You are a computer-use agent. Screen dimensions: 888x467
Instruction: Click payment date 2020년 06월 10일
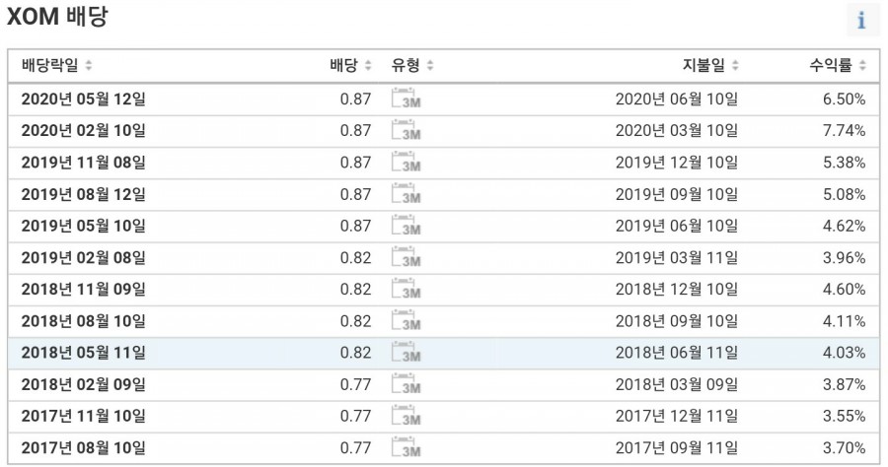pyautogui.click(x=677, y=99)
